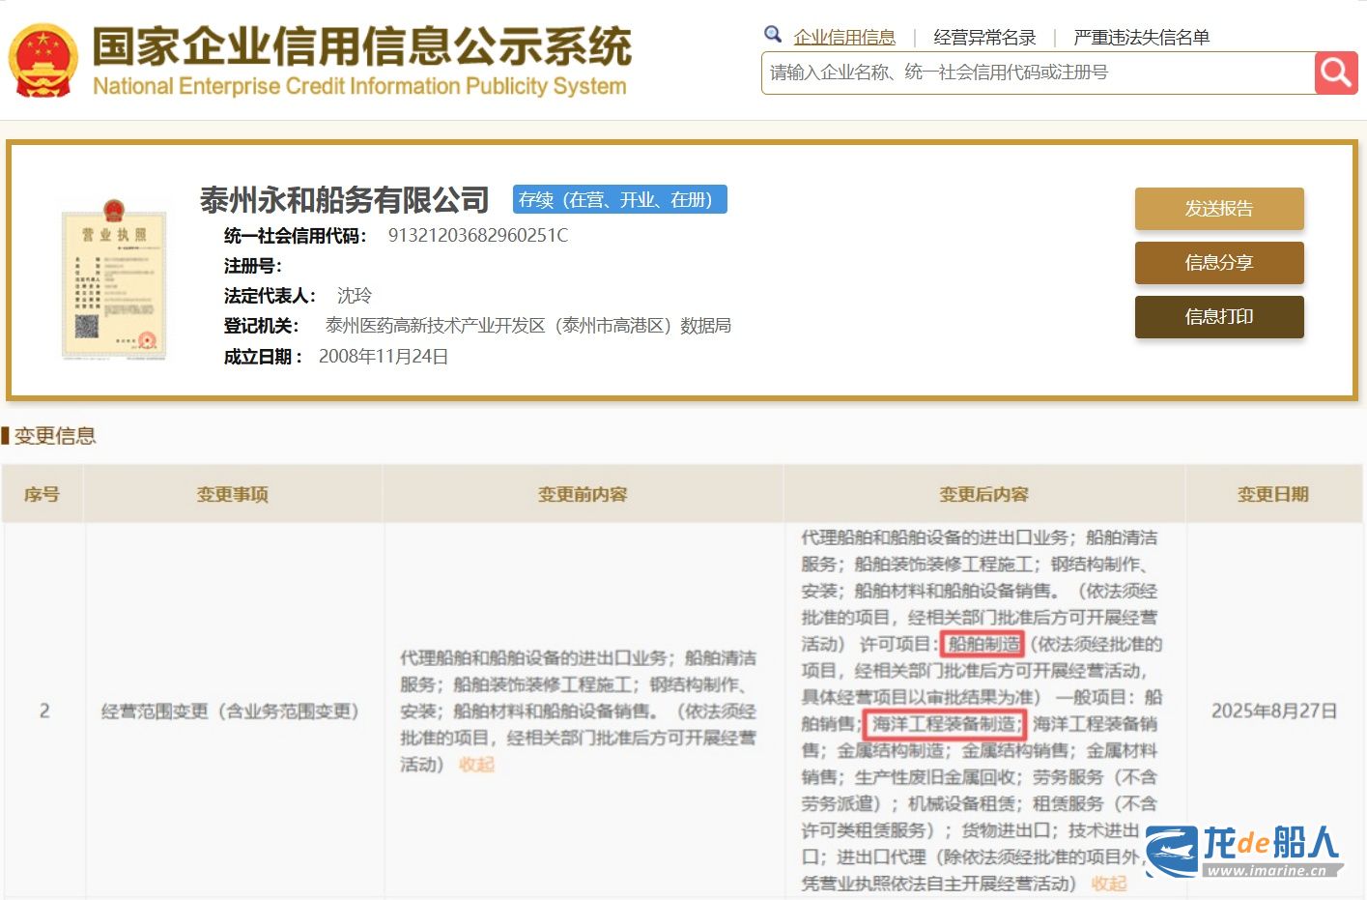Switch to the 严重违法失信名单 tab
This screenshot has width=1367, height=900.
[x=1141, y=38]
